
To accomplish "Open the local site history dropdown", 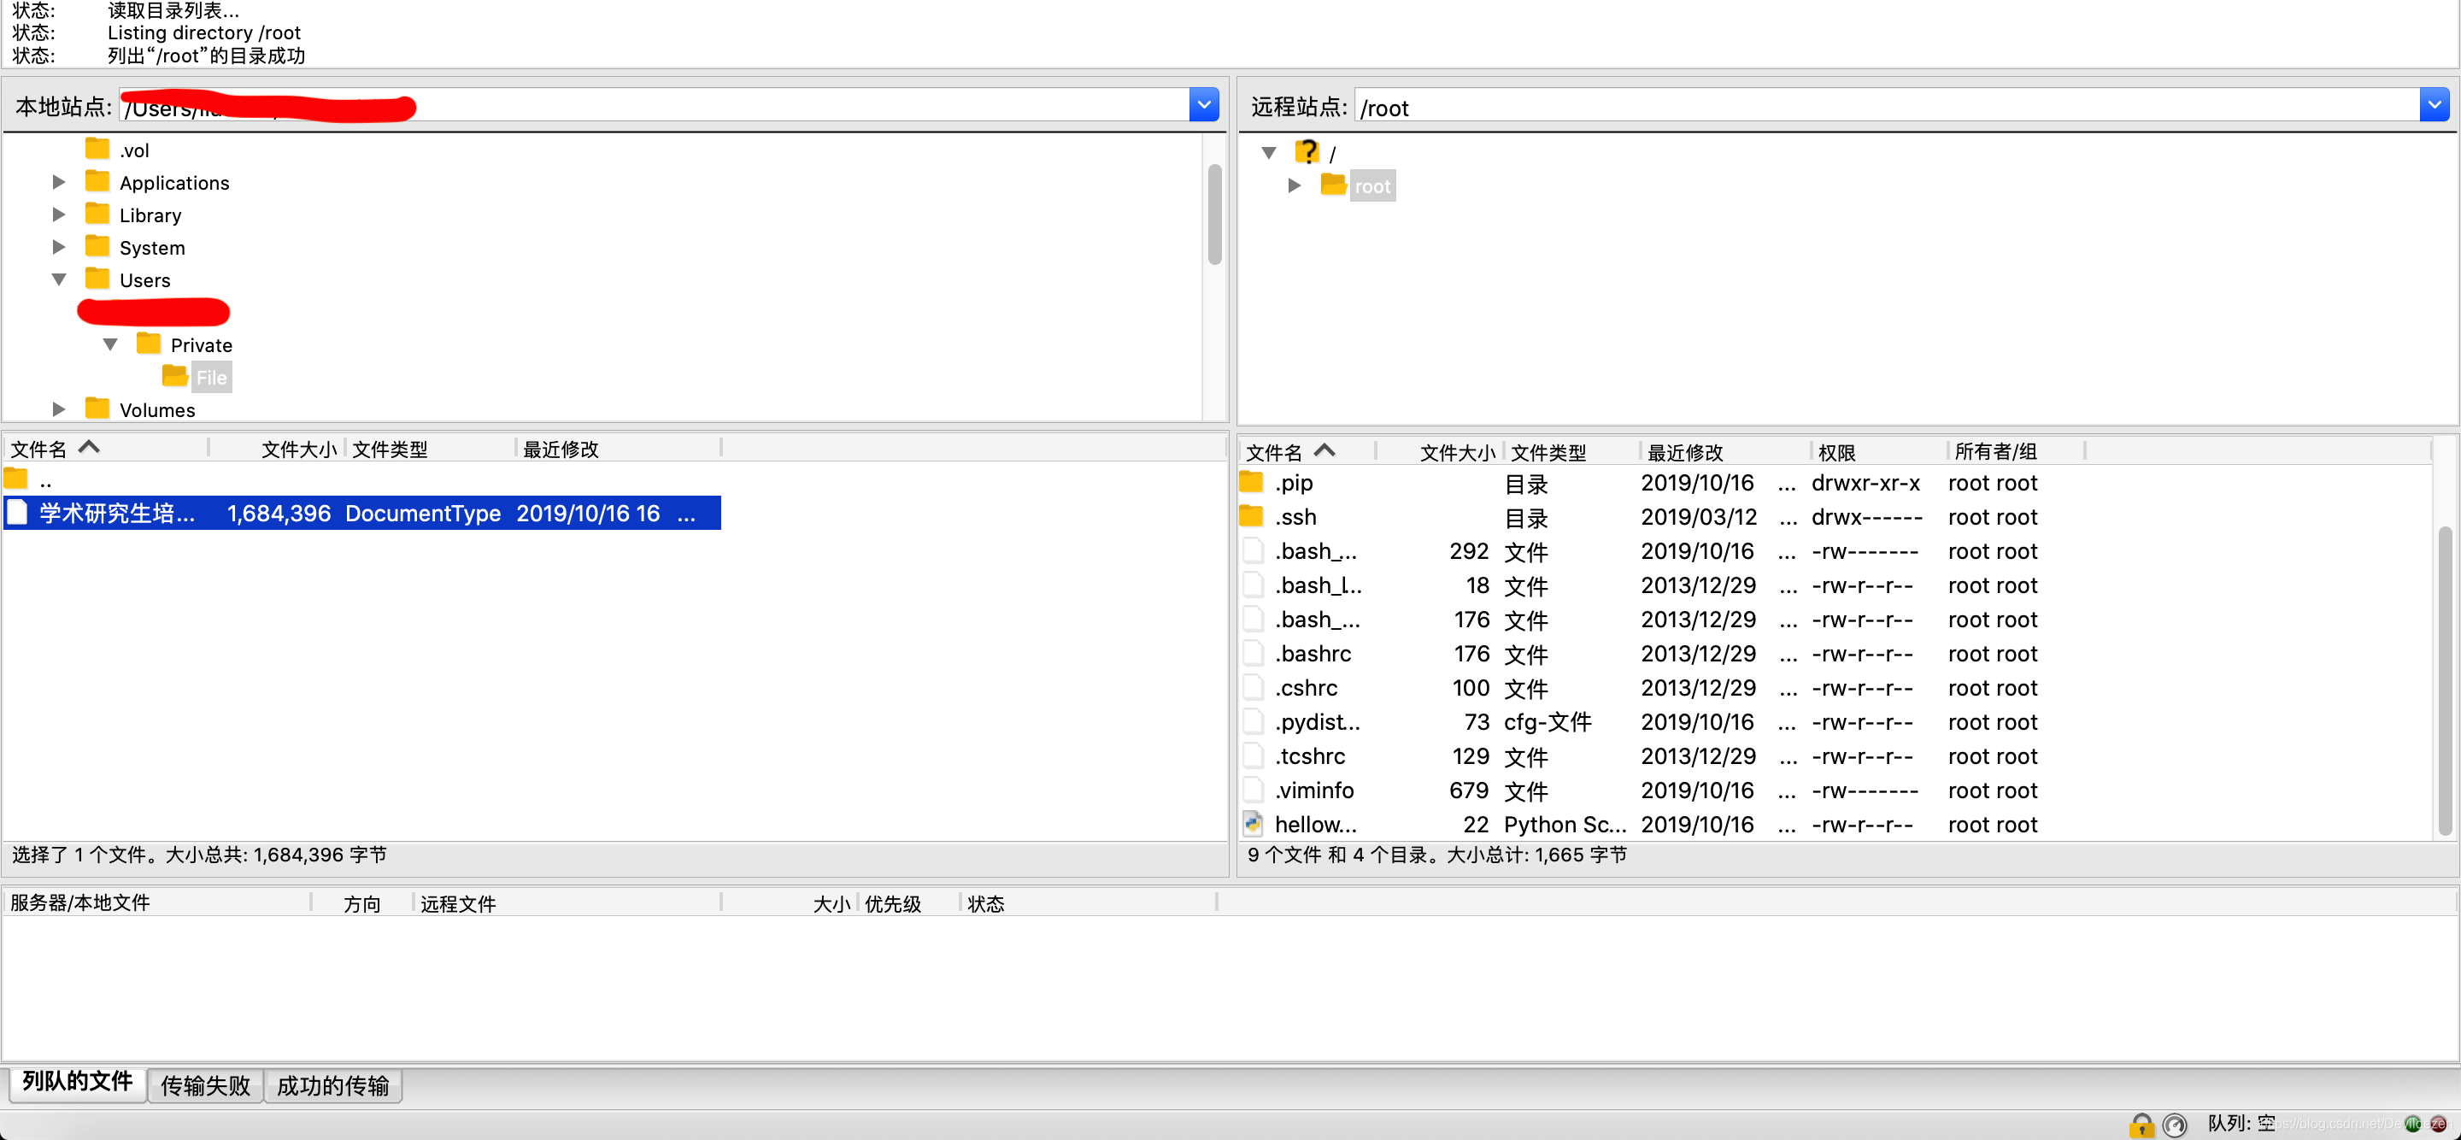I will click(1203, 104).
